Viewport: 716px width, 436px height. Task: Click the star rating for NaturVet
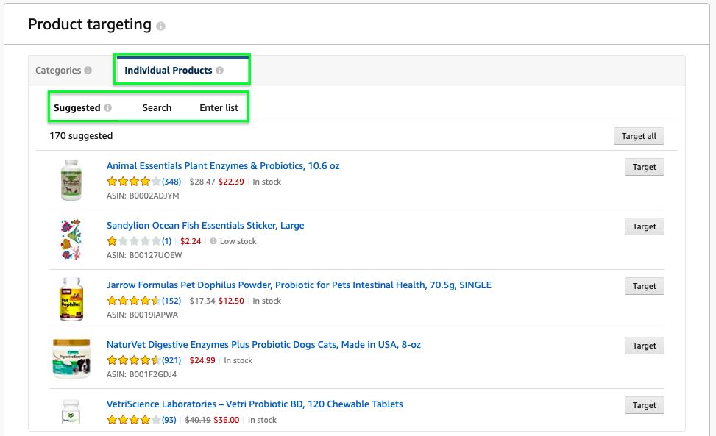point(134,360)
